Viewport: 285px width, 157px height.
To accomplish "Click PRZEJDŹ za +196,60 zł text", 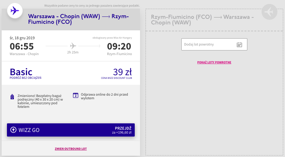I will click(122, 130).
